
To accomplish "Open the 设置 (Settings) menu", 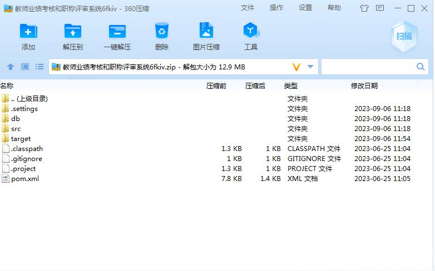I will click(x=305, y=8).
